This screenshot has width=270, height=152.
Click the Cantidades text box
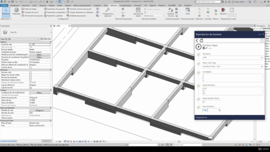pyautogui.click(x=232, y=78)
